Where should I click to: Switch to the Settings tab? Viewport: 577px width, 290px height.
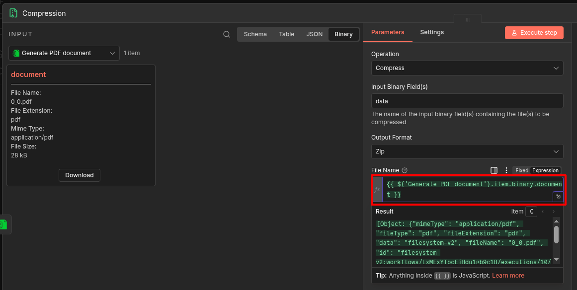pyautogui.click(x=431, y=32)
